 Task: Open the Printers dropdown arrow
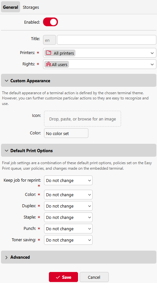pyautogui.click(x=152, y=53)
